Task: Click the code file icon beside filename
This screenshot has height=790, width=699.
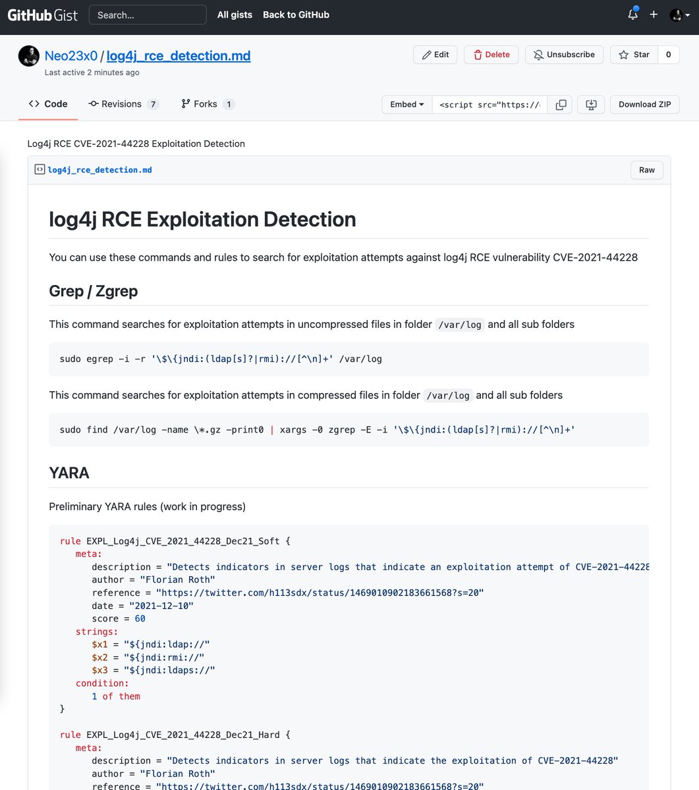Action: (40, 170)
